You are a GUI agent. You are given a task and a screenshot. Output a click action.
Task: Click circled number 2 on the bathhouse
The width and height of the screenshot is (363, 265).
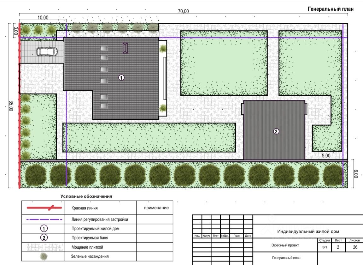pos(276,131)
